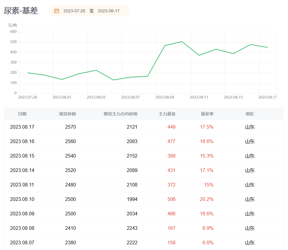Click spot price 2570 cell
Screen dimensions: 288x250
pos(71,127)
